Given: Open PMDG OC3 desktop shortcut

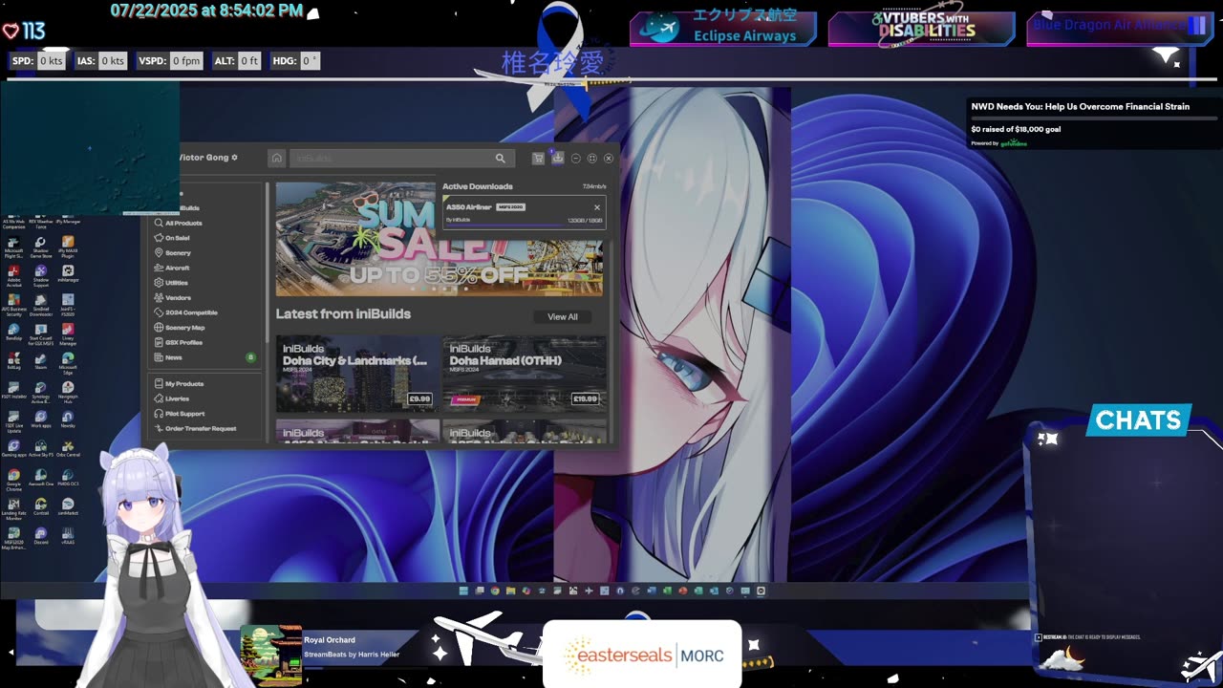Looking at the screenshot, I should pos(68,478).
